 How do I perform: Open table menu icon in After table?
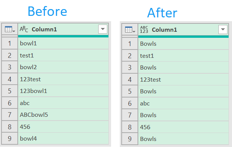coord(130,29)
